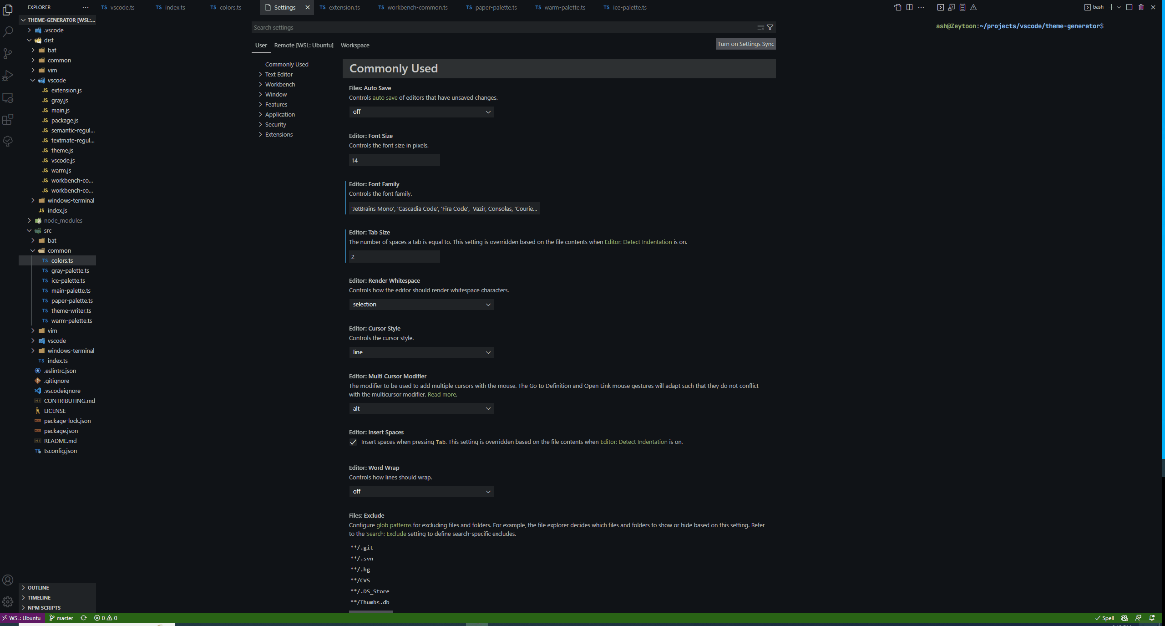1165x626 pixels.
Task: Switch to Debug Console panel icon
Action: coord(951,7)
